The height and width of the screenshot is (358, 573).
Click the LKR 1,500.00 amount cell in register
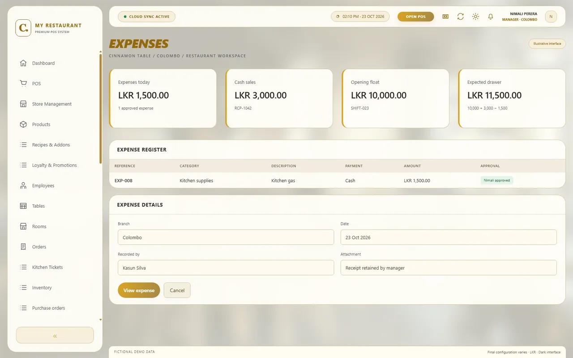tap(417, 181)
